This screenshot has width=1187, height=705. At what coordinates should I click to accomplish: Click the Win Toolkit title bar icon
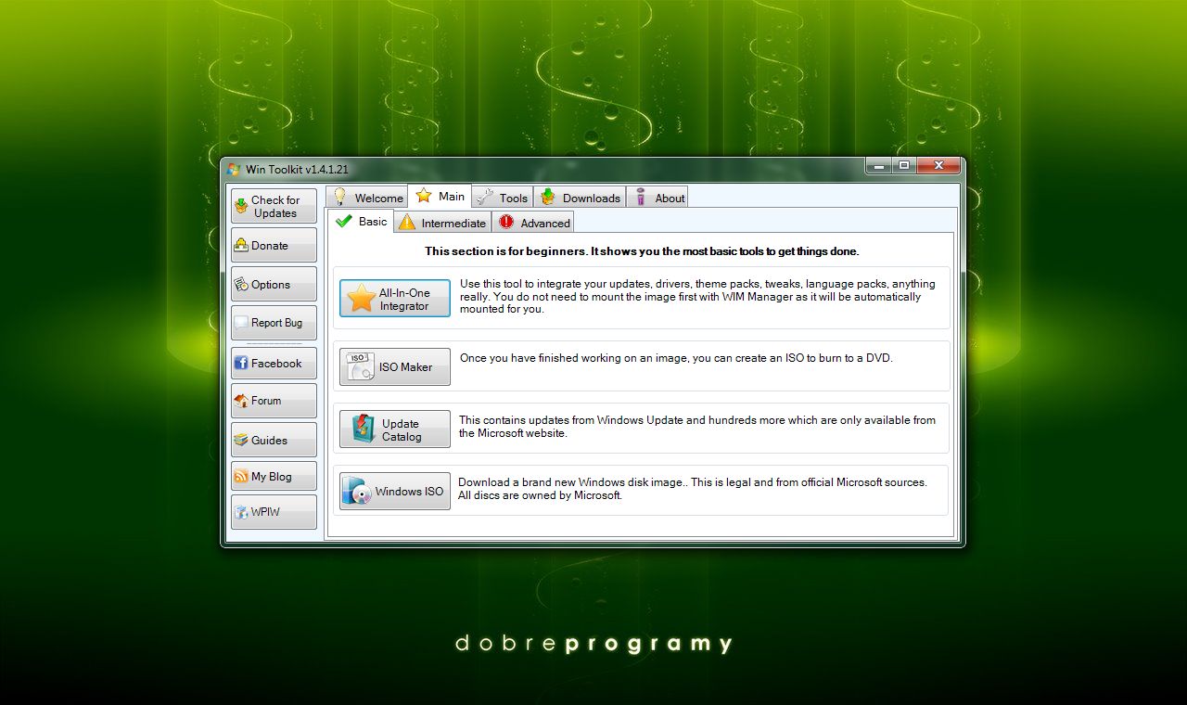tap(234, 169)
